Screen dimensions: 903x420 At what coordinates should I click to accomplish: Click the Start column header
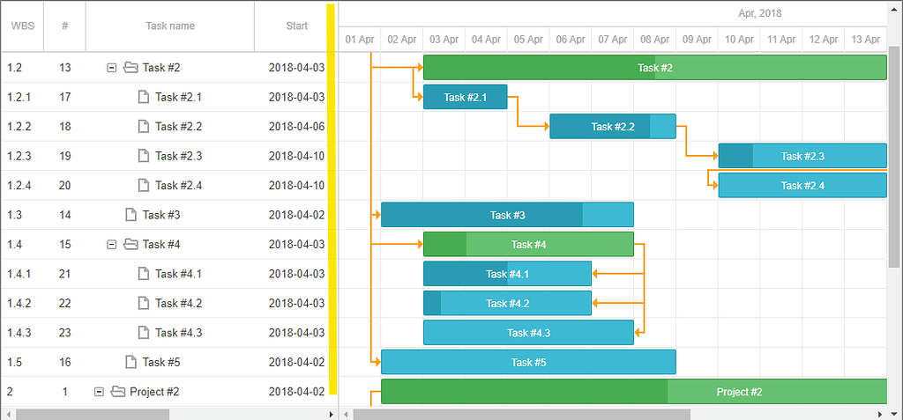[296, 26]
